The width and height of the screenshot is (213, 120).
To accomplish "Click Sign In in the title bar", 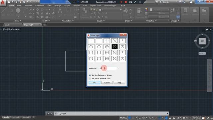I will click(165, 2).
